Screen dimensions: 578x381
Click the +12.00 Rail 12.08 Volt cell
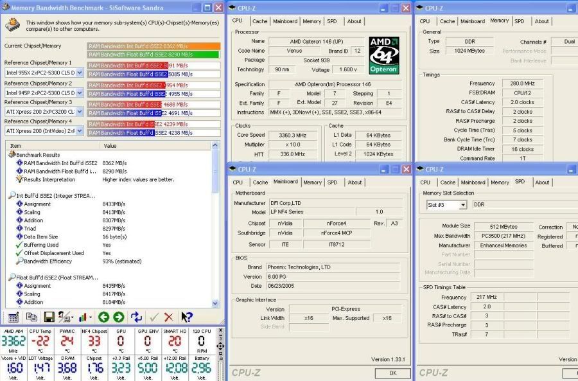pyautogui.click(x=175, y=368)
